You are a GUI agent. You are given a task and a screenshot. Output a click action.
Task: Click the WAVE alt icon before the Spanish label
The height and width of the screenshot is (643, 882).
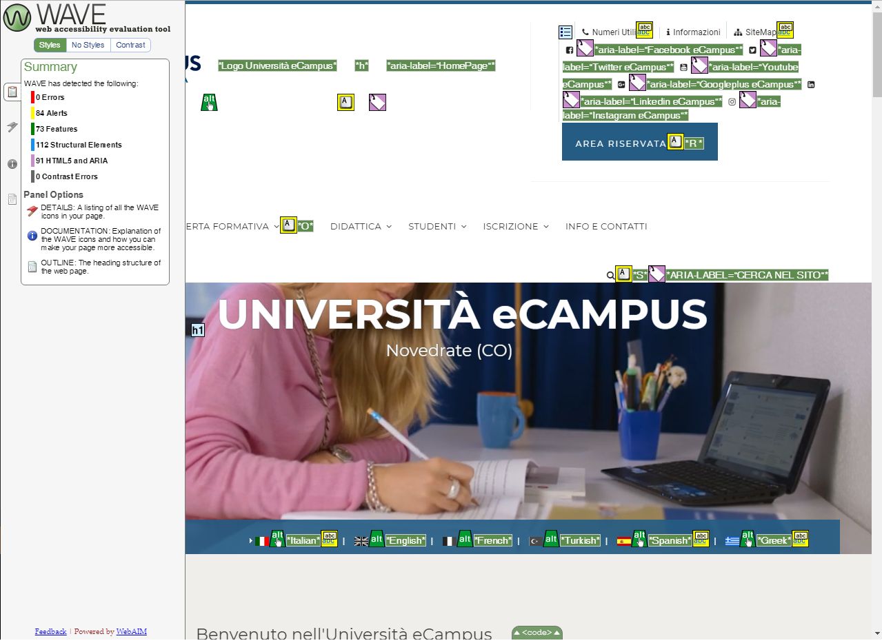point(639,539)
